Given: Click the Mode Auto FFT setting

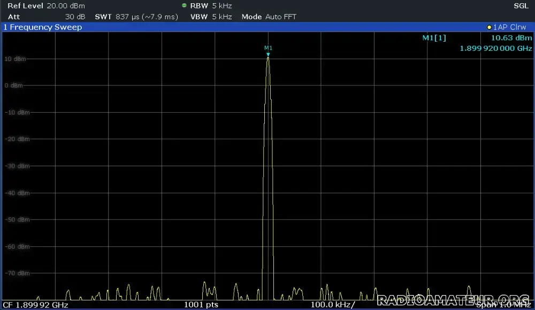Looking at the screenshot, I should click(x=269, y=17).
